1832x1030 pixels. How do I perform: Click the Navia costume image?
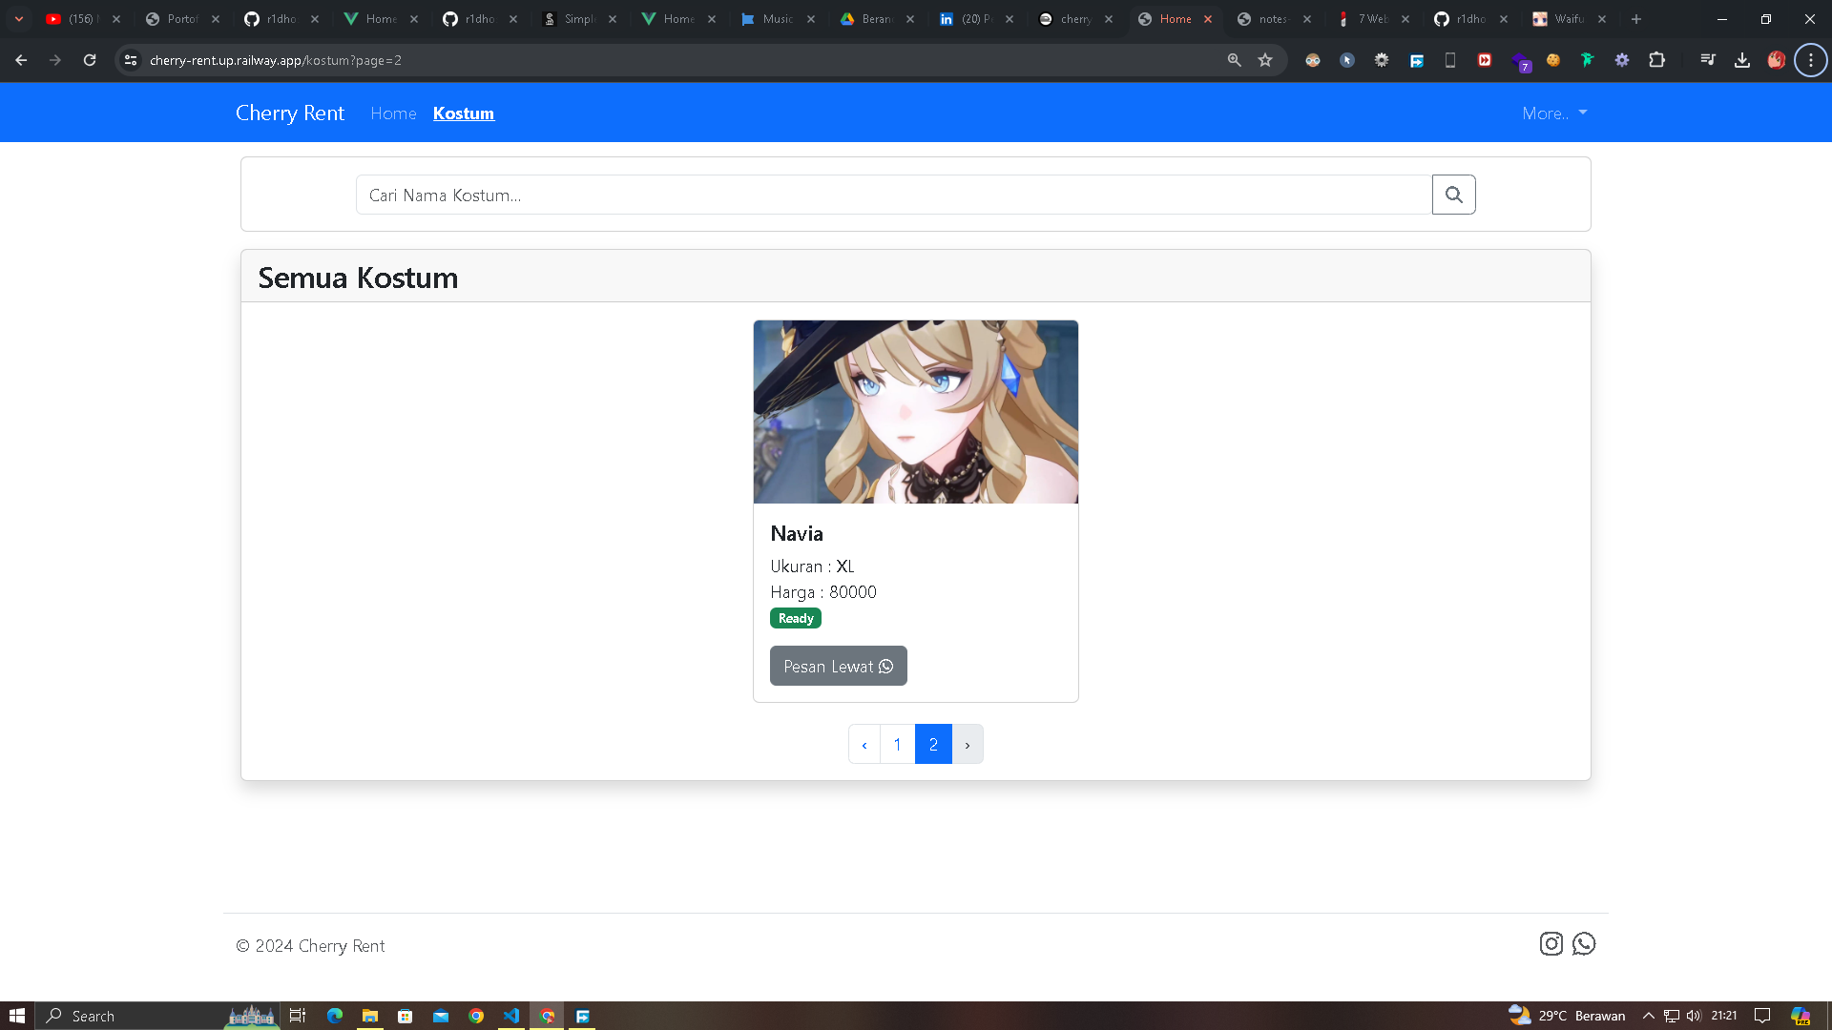coord(916,412)
